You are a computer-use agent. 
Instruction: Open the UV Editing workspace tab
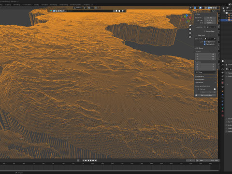16,5
